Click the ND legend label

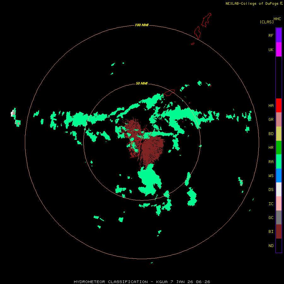pyautogui.click(x=271, y=246)
